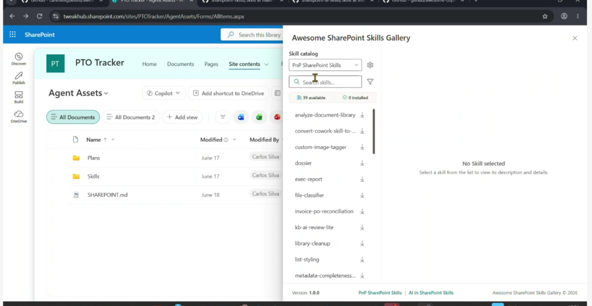The image size is (592, 306).
Task: Open the Skills folder
Action: (93, 176)
